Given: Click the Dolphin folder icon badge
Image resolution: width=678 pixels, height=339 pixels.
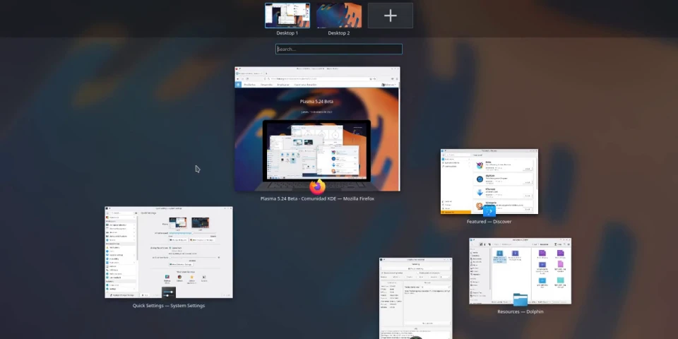Looking at the screenshot, I should tap(520, 300).
